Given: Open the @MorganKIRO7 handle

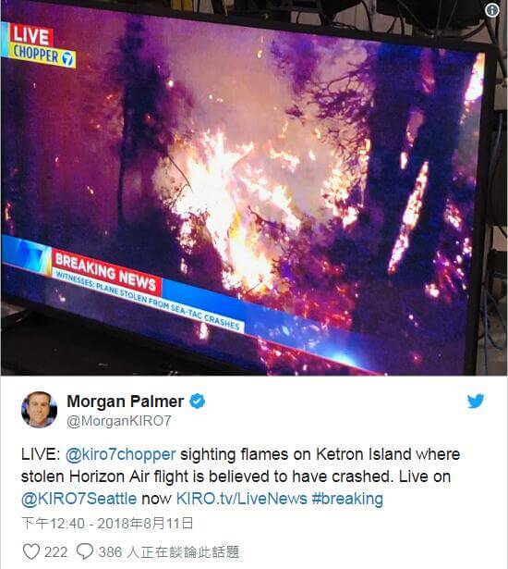Looking at the screenshot, I should click(119, 421).
